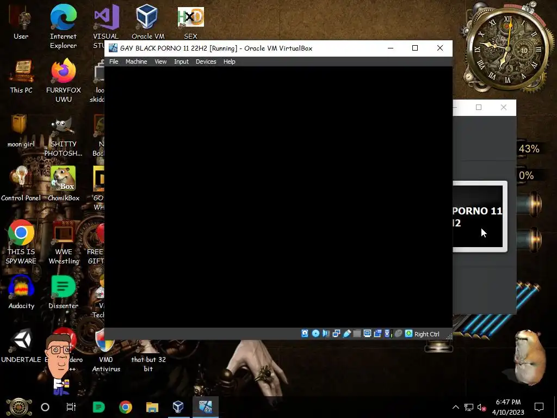The height and width of the screenshot is (418, 557).
Task: Click the recording status icon
Action: click(x=377, y=334)
